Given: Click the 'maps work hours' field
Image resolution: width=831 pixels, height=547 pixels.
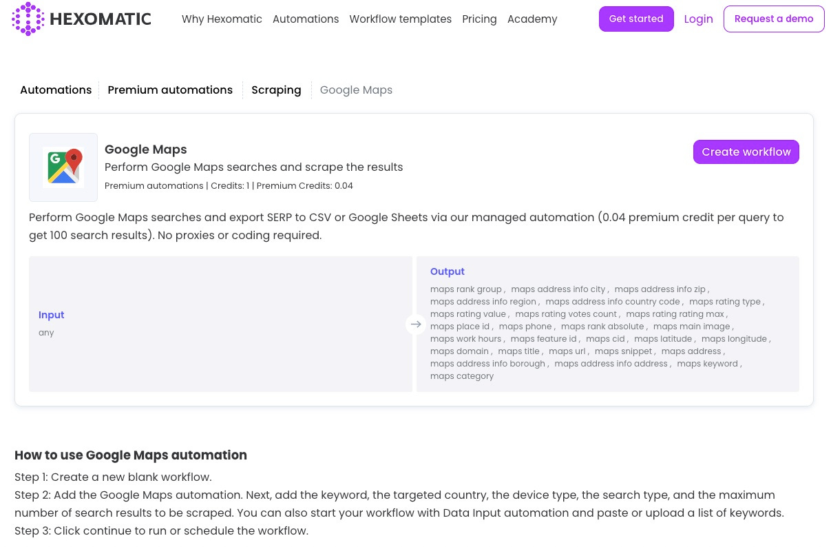Looking at the screenshot, I should point(466,339).
